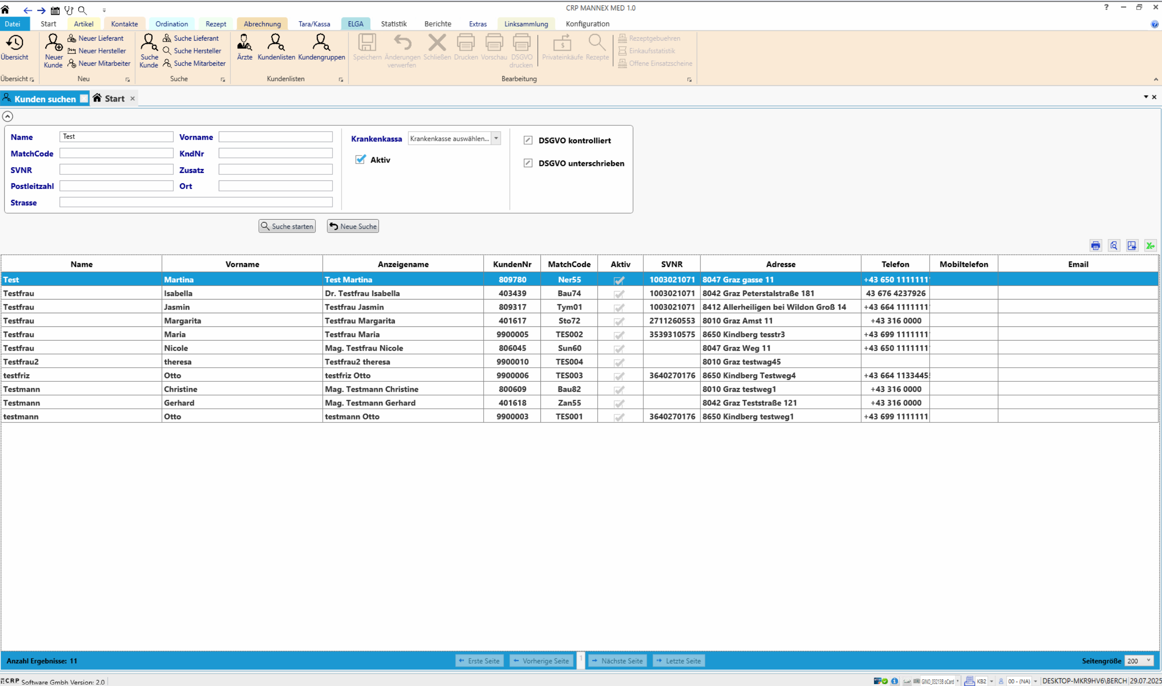Go to Vorherige Seite
Viewport: 1162px width, 686px height.
tap(541, 660)
